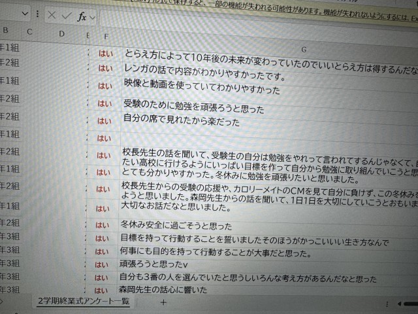Select the 2学期終業式アンケート一覧 sheet tab
Viewport: 418px width, 314px height.
click(x=84, y=302)
